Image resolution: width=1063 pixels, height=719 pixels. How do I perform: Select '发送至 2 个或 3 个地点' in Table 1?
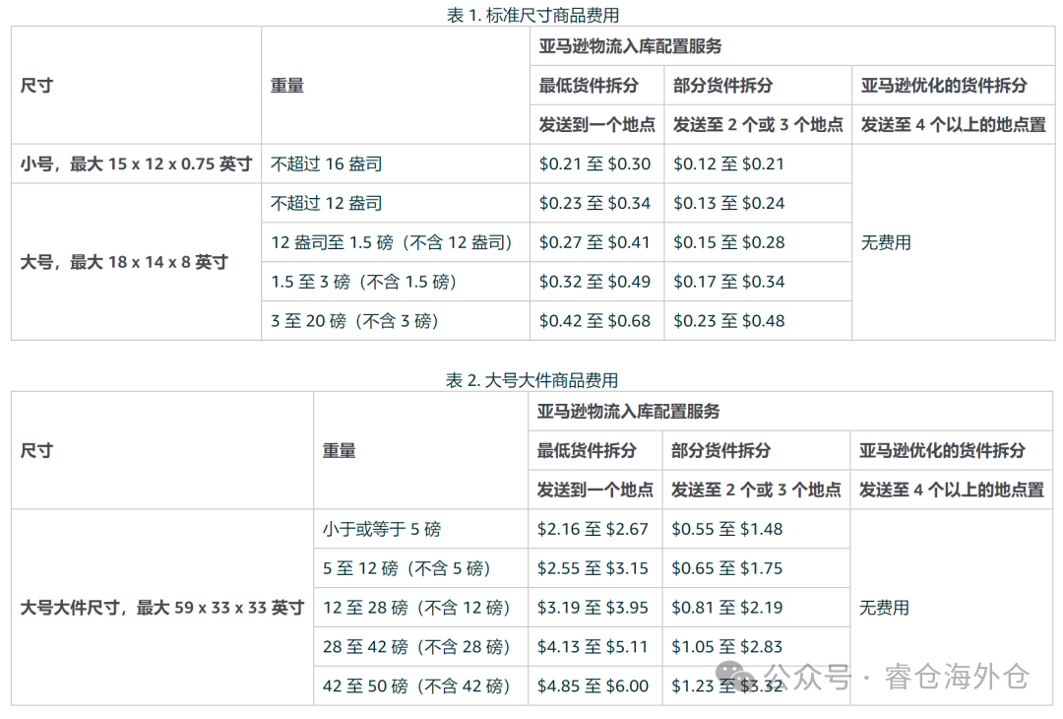758,125
